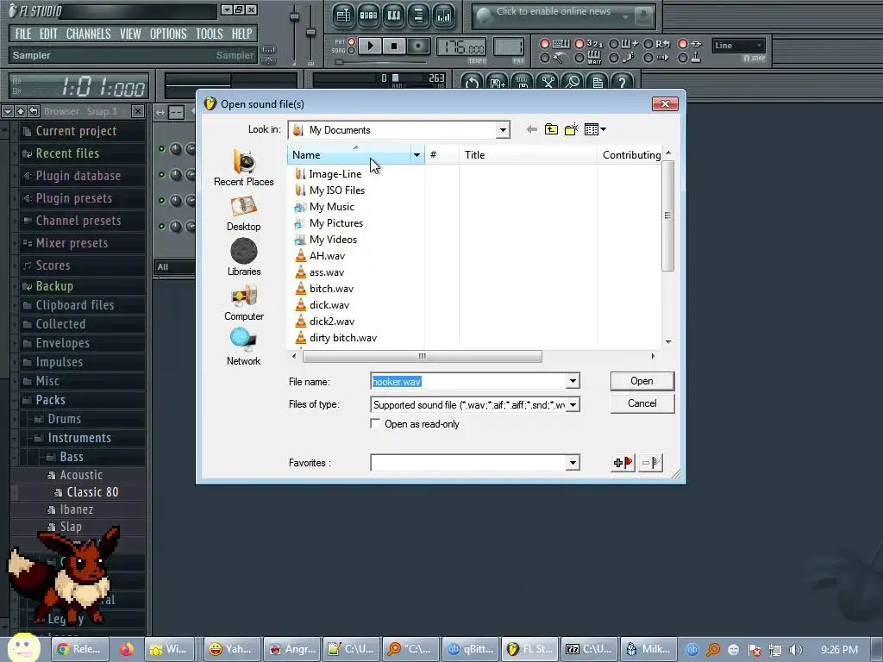Click the Undo icon in shortcut toolbar
Screen dimensions: 883x662
tap(473, 82)
